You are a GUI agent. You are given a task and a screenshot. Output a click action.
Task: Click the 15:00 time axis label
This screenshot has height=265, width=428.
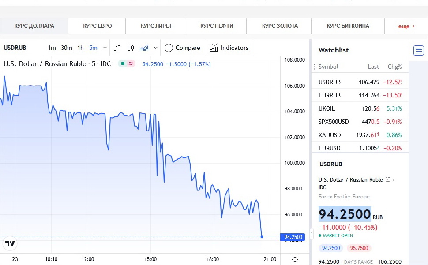click(150, 259)
